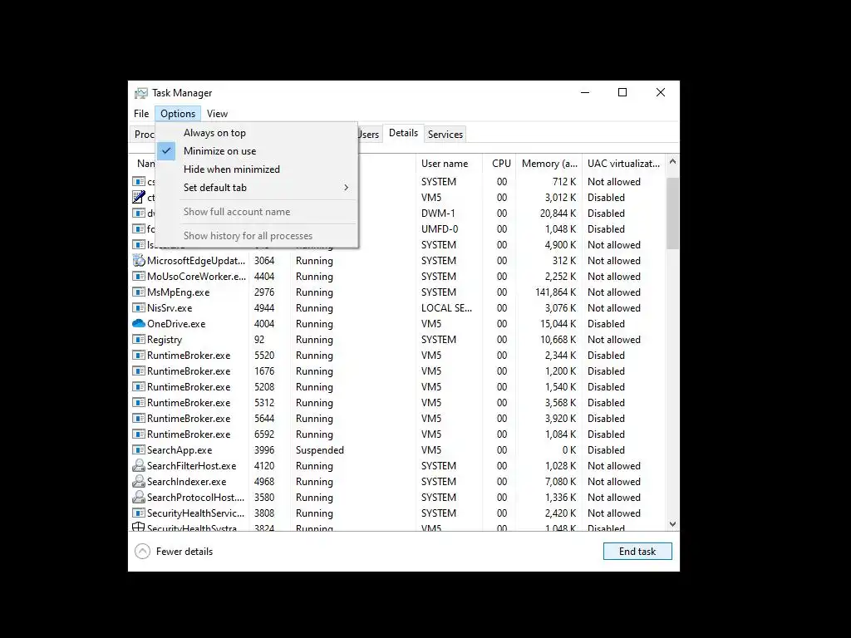Expand the Set default tab submenu
The height and width of the screenshot is (638, 851).
coord(256,188)
